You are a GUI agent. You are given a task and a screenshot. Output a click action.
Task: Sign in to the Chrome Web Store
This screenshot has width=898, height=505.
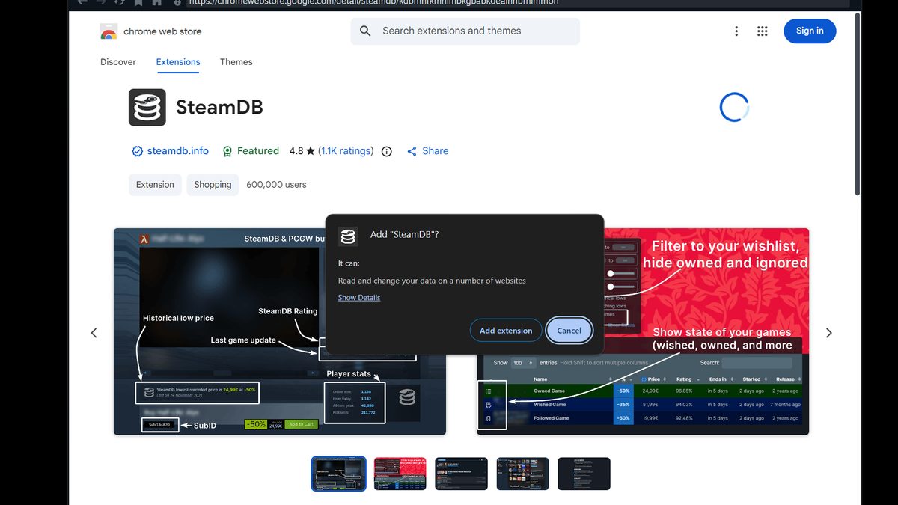(x=810, y=31)
